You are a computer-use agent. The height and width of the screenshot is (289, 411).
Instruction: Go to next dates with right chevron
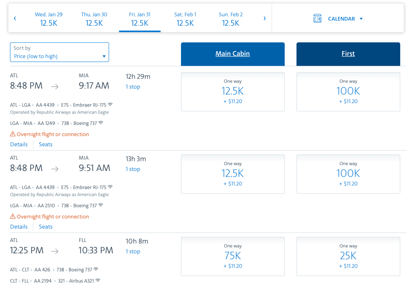click(265, 18)
